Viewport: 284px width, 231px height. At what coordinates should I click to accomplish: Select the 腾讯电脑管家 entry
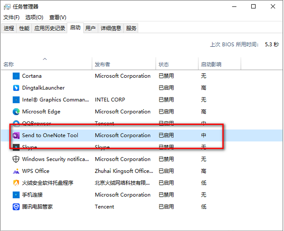click(x=37, y=207)
